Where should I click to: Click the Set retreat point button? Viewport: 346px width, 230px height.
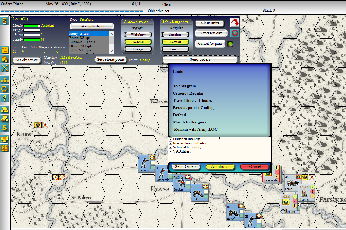coord(110,60)
